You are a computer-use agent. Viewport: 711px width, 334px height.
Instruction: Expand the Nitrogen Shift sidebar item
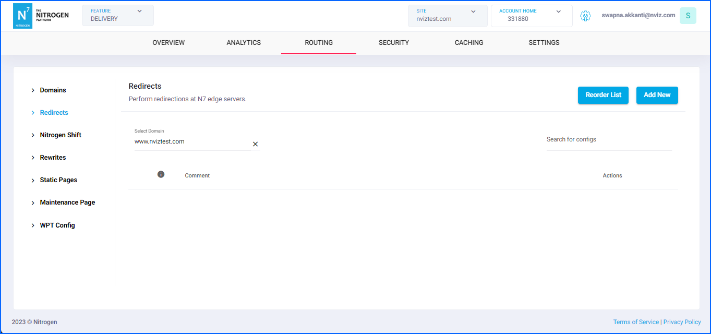61,135
